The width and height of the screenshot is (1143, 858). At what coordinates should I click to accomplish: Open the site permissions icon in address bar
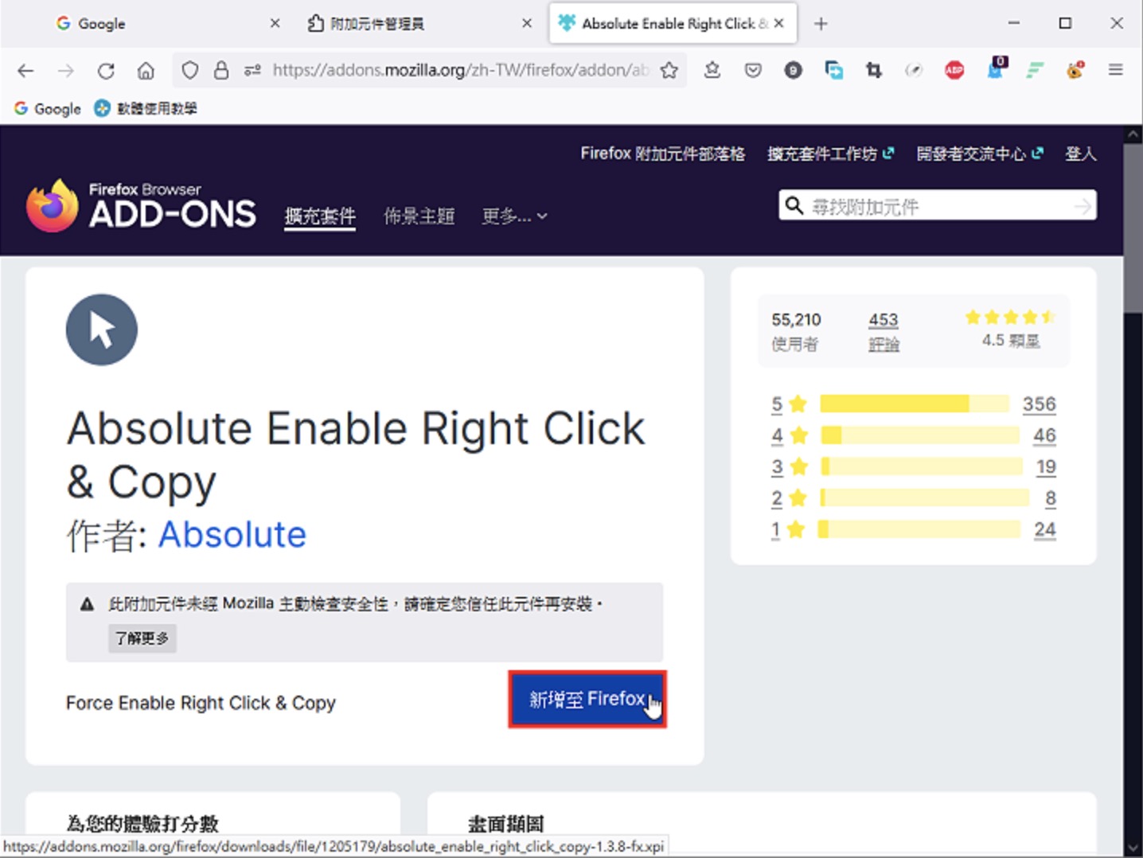[252, 71]
